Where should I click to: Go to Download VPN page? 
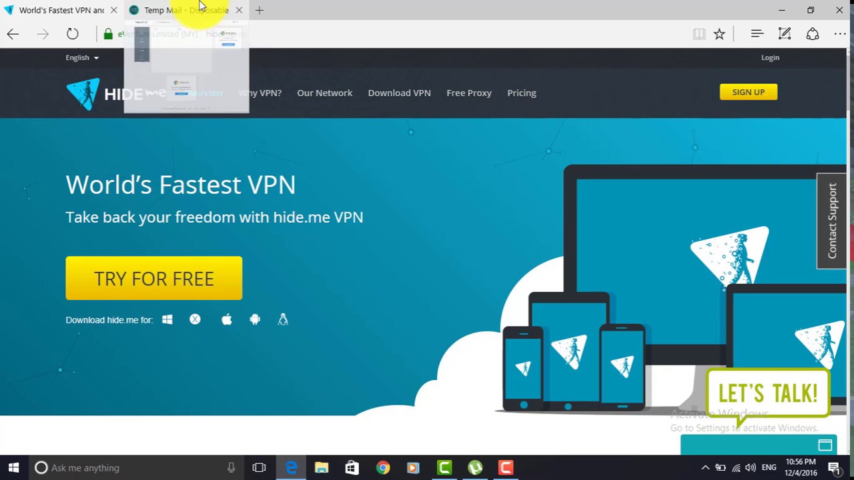tap(399, 93)
